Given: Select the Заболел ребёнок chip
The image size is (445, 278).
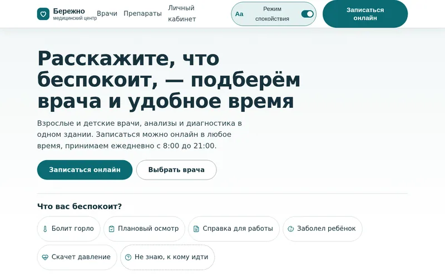Looking at the screenshot, I should (x=323, y=229).
